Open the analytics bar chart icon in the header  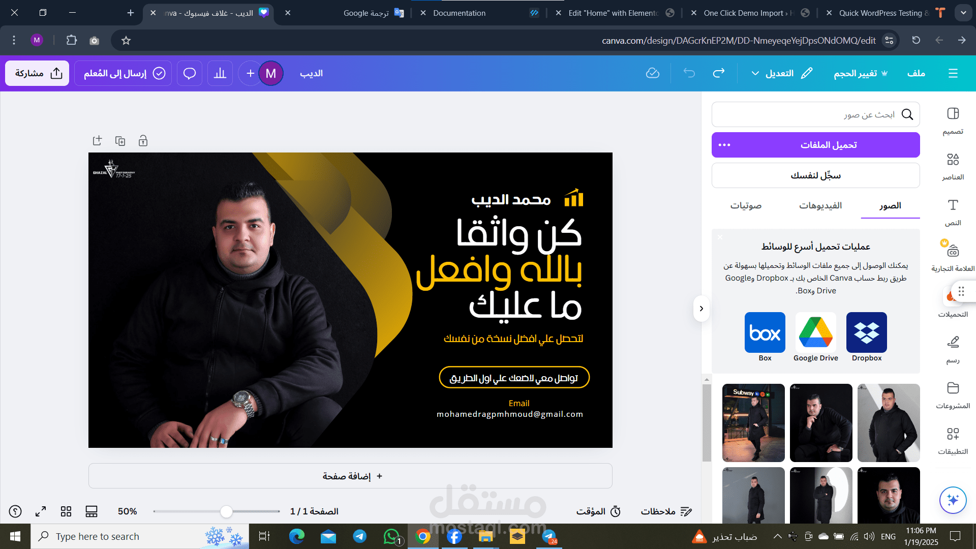pos(220,73)
